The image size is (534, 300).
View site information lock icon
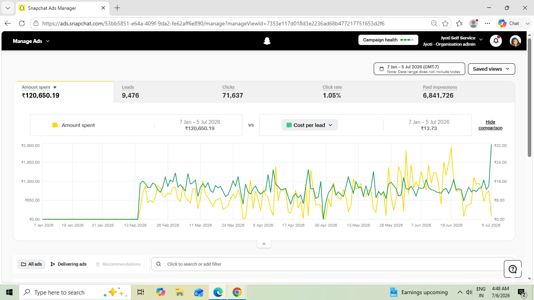pos(36,23)
